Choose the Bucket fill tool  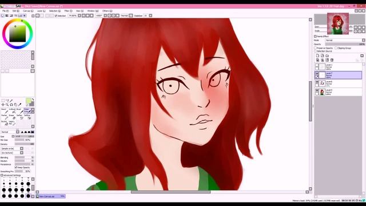point(5,123)
